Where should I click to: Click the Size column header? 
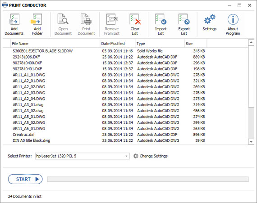click(195, 44)
